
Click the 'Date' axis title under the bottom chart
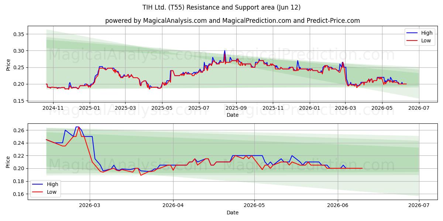(x=233, y=213)
